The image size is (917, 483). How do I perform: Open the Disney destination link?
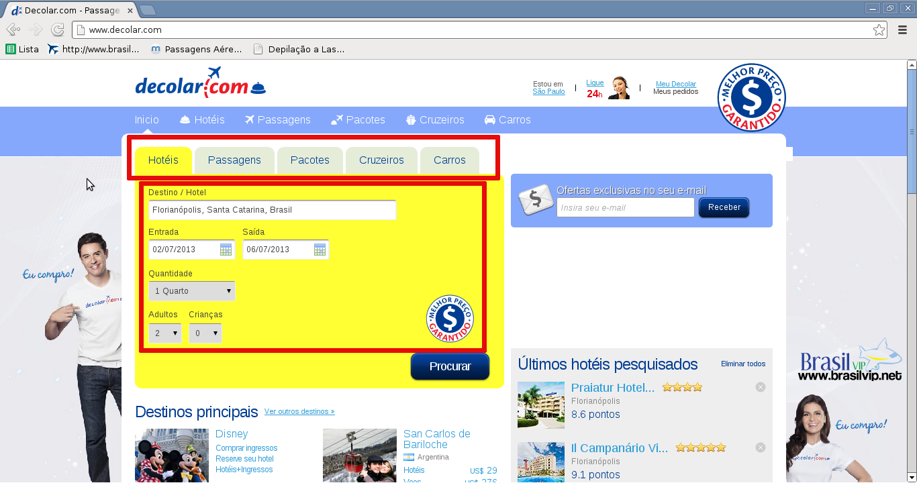[232, 434]
